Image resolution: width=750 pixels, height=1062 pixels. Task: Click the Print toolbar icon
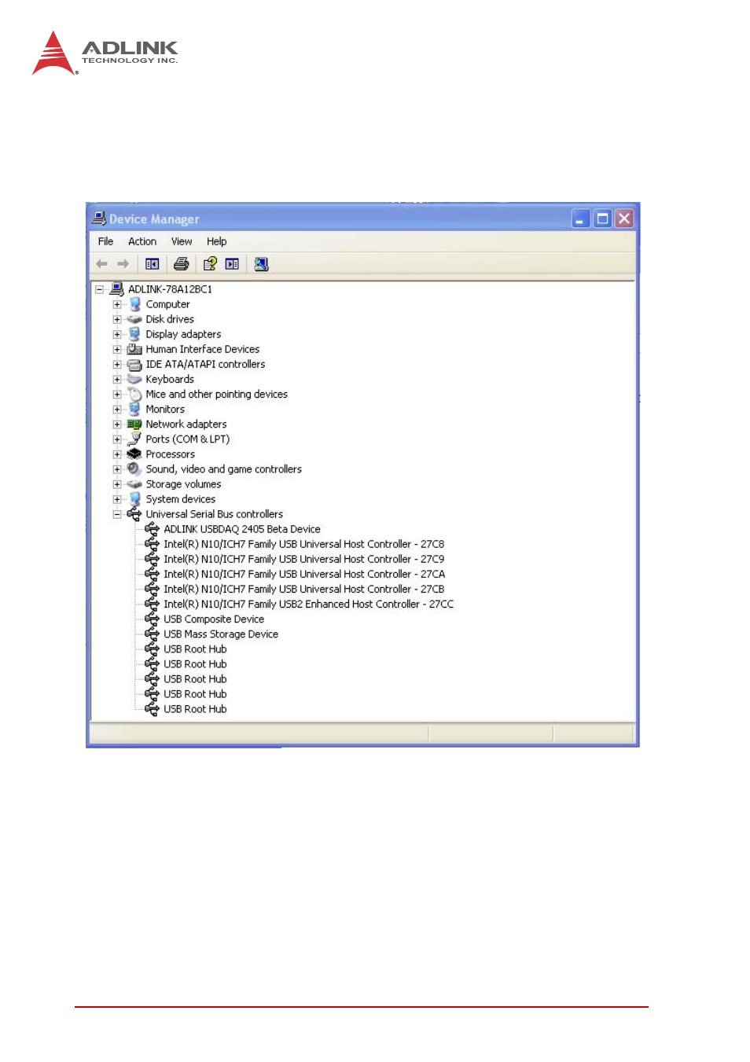182,264
